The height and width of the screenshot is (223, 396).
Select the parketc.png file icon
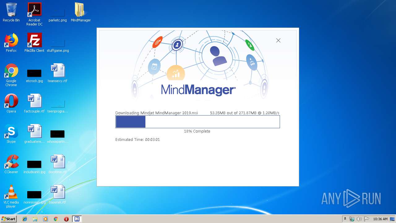point(58,12)
